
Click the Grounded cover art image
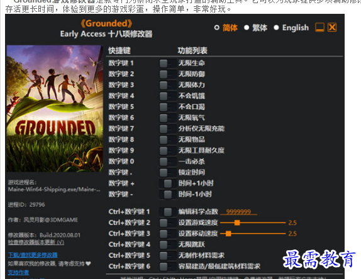tap(55, 109)
